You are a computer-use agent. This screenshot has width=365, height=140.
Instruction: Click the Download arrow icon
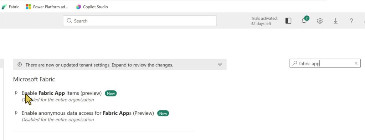335,21
